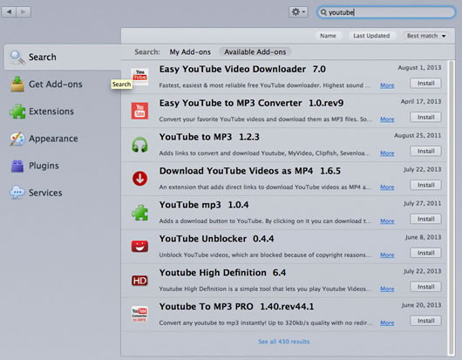The width and height of the screenshot is (462, 360).
Task: Open Plugins category
Action: [44, 166]
